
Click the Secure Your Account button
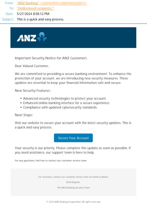(73, 138)
